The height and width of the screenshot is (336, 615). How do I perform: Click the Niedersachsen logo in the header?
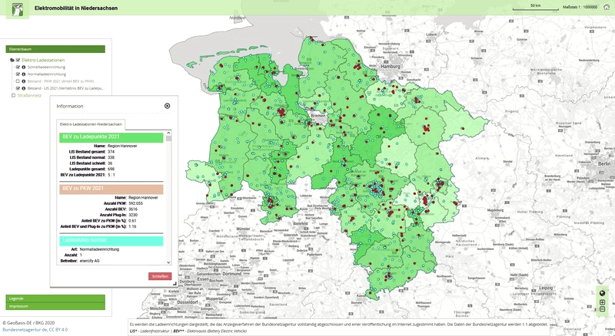point(17,8)
